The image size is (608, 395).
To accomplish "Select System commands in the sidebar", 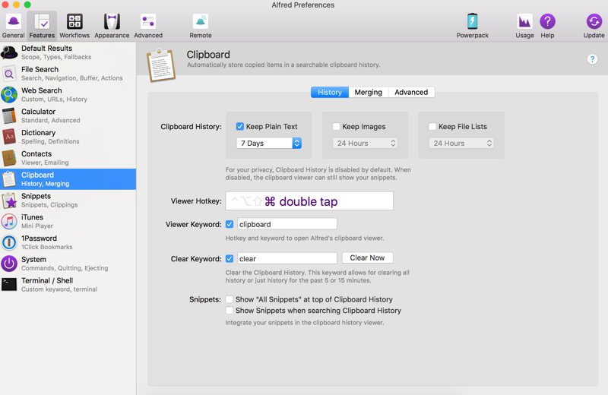I will (x=68, y=264).
